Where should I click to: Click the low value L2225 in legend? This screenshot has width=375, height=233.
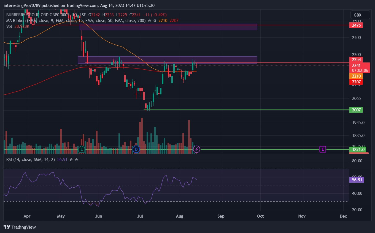pyautogui.click(x=122, y=15)
